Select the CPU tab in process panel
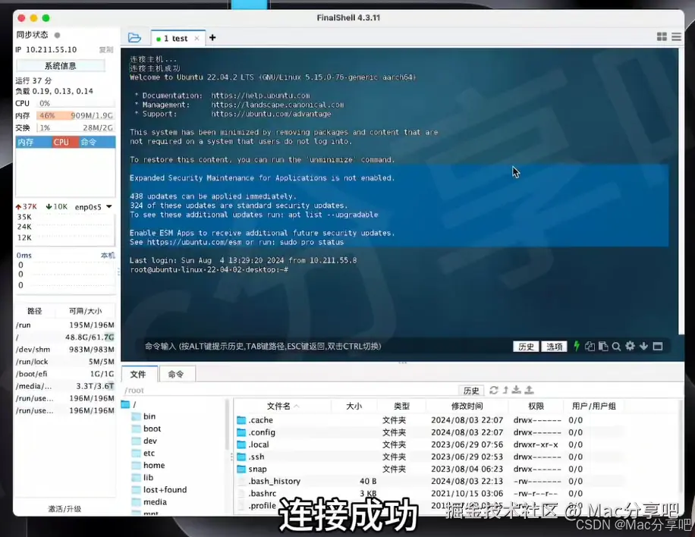Image resolution: width=695 pixels, height=537 pixels. point(65,142)
